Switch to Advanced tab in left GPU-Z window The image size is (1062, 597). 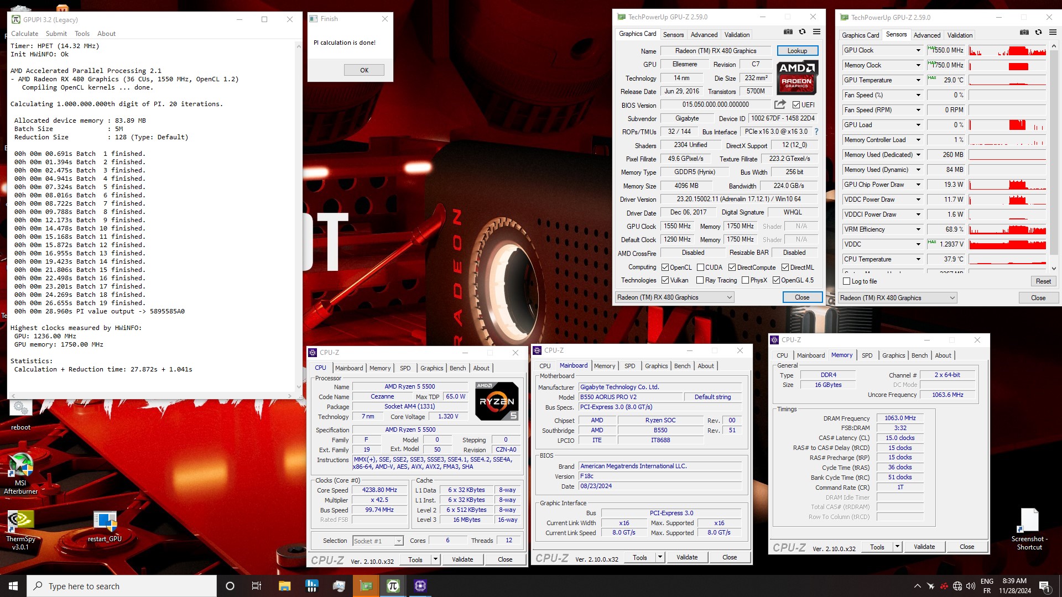coord(704,35)
